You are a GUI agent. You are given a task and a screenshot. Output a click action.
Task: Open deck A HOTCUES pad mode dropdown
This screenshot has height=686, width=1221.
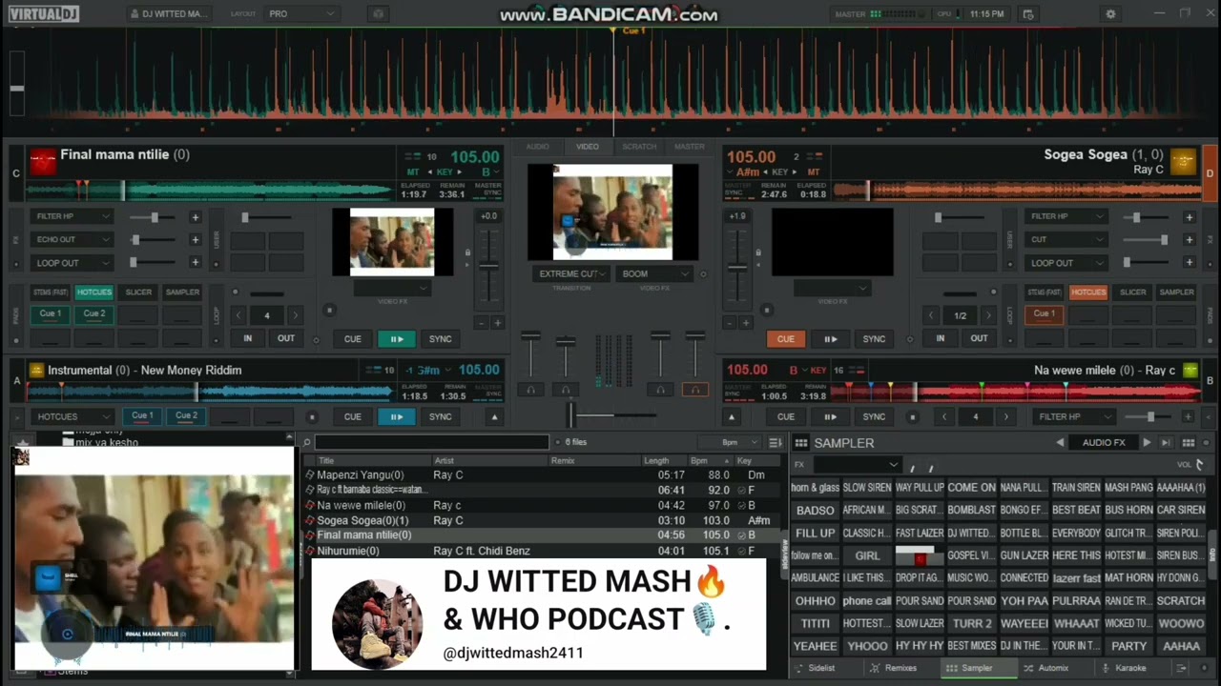[x=72, y=416]
